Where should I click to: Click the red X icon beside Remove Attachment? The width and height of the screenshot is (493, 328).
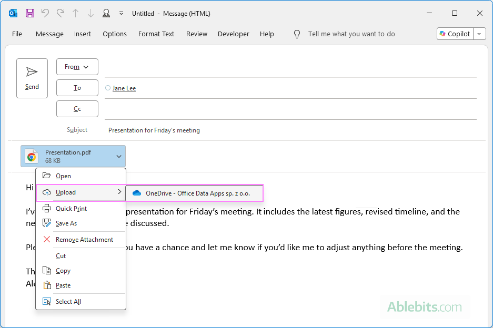tap(46, 239)
